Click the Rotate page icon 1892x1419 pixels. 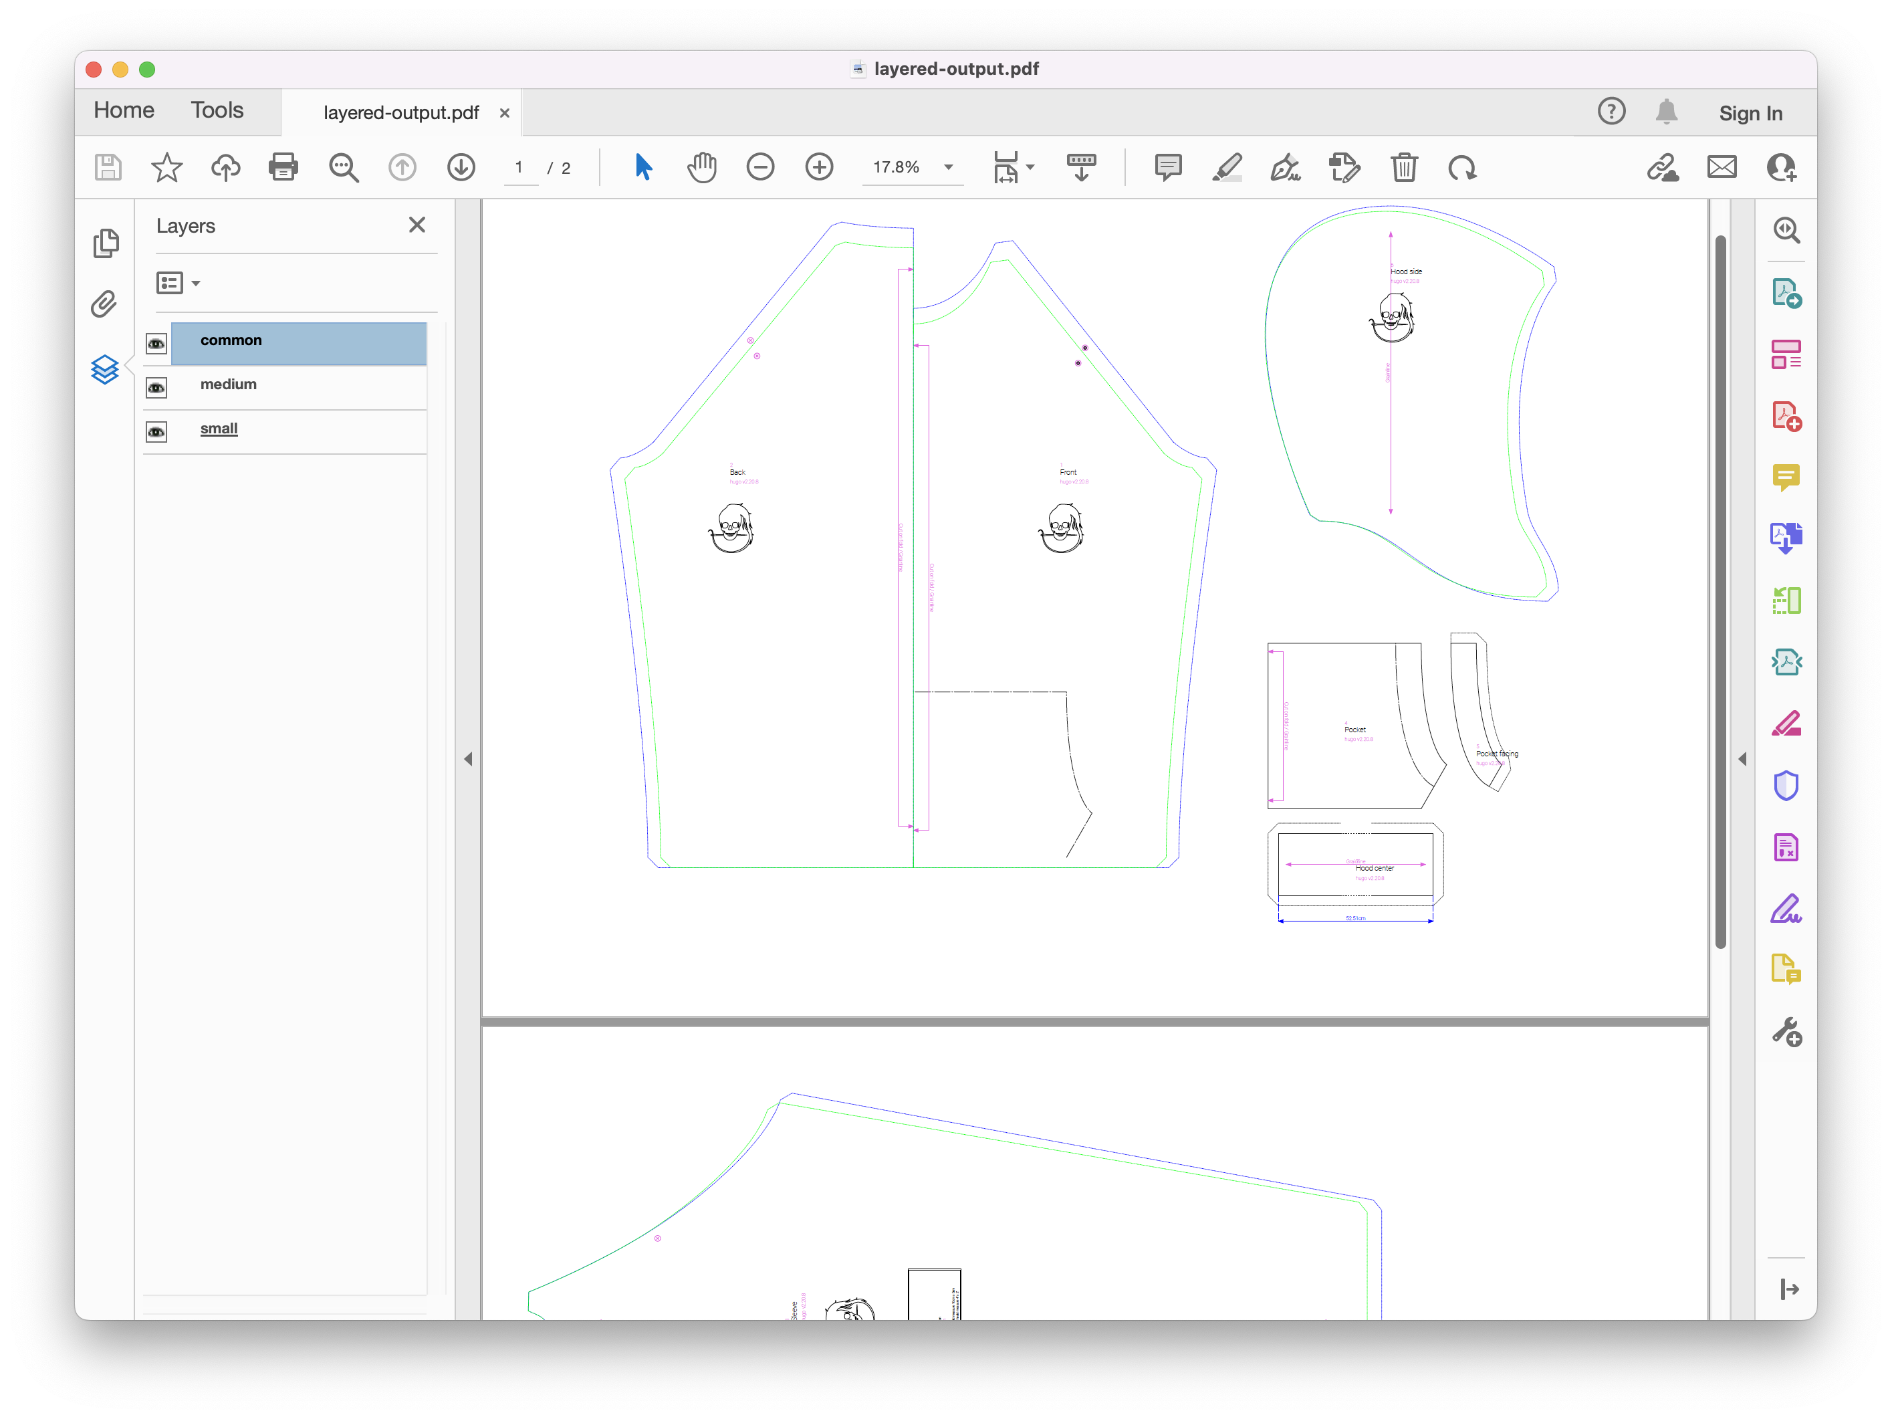pos(1461,168)
